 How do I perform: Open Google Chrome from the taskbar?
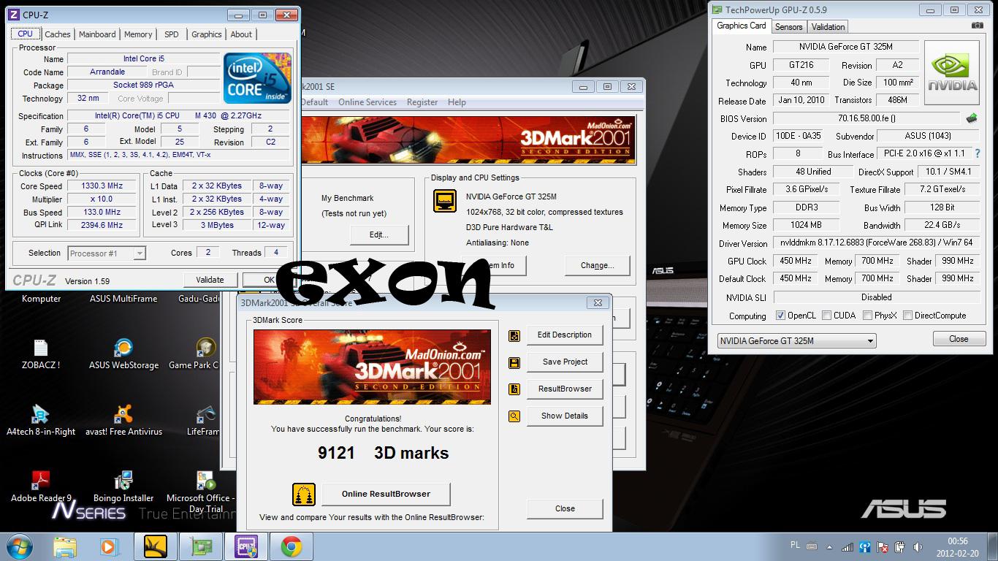[x=292, y=546]
